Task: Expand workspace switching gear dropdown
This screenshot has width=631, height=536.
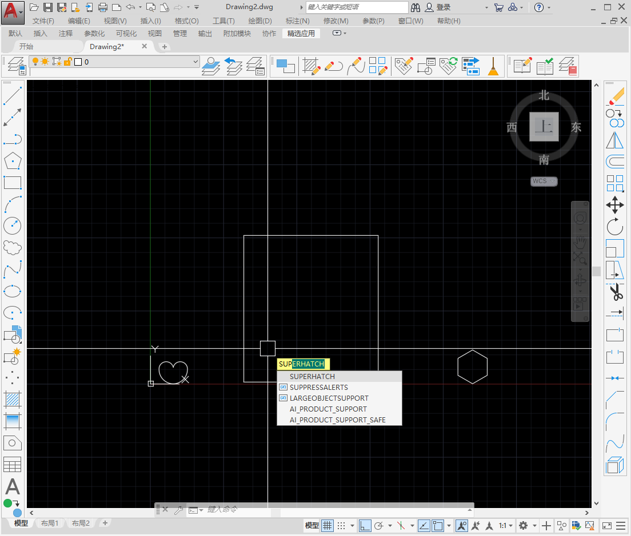Action: (x=535, y=526)
